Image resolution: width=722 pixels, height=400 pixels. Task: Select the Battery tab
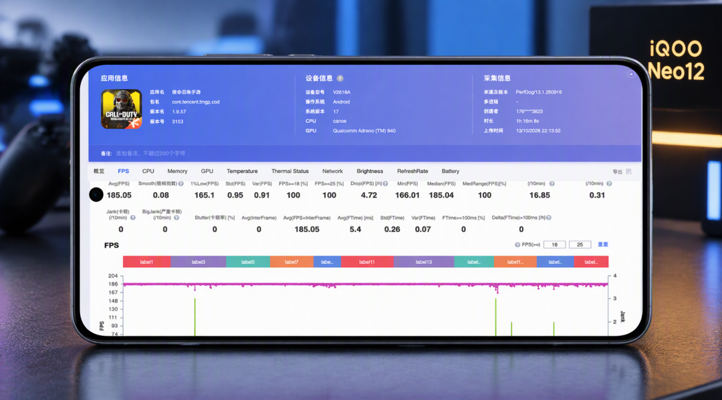pyautogui.click(x=451, y=171)
